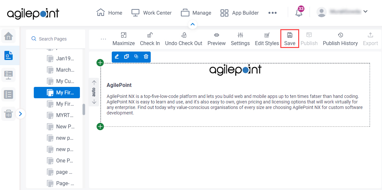Open the Manage section
The image size is (382, 190).
[196, 13]
